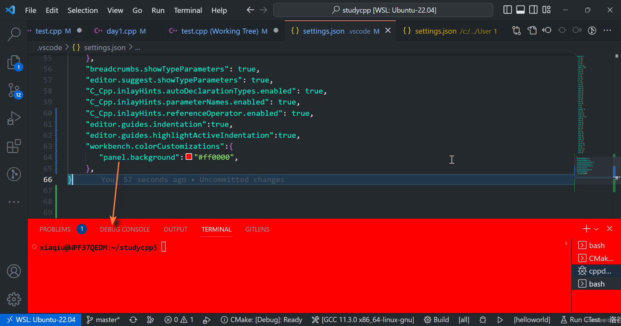621x326 pixels.
Task: Open the Selection menu
Action: pos(82,10)
